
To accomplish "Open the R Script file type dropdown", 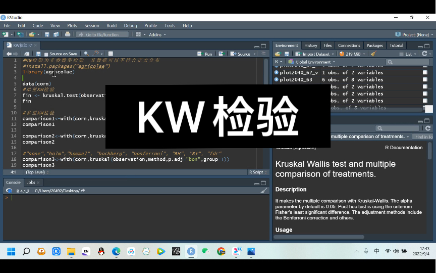I will click(258, 172).
